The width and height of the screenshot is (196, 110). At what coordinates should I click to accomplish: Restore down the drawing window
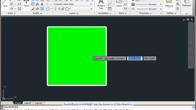[x=188, y=20]
